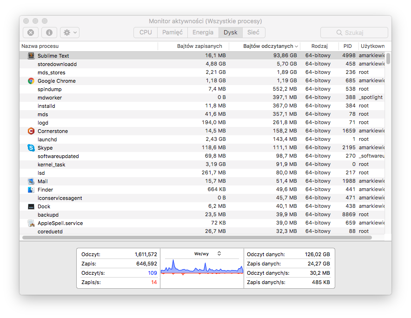Select the backupd process row

pyautogui.click(x=202, y=215)
